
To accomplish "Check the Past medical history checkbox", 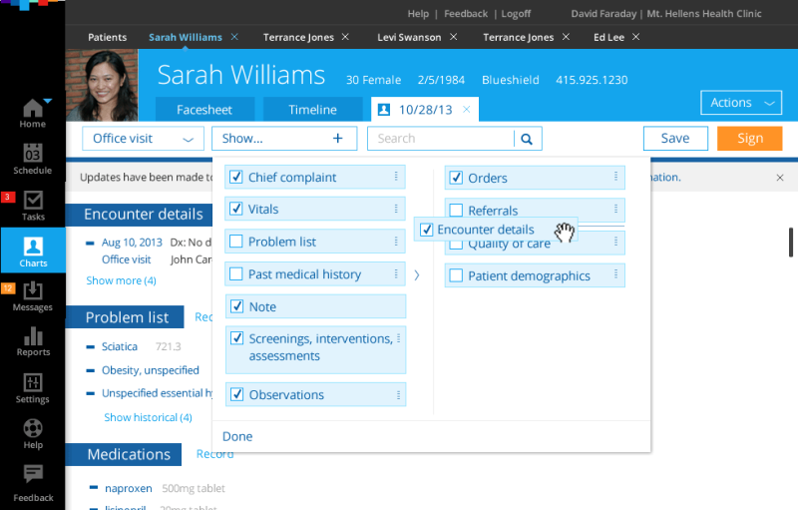I will click(236, 273).
